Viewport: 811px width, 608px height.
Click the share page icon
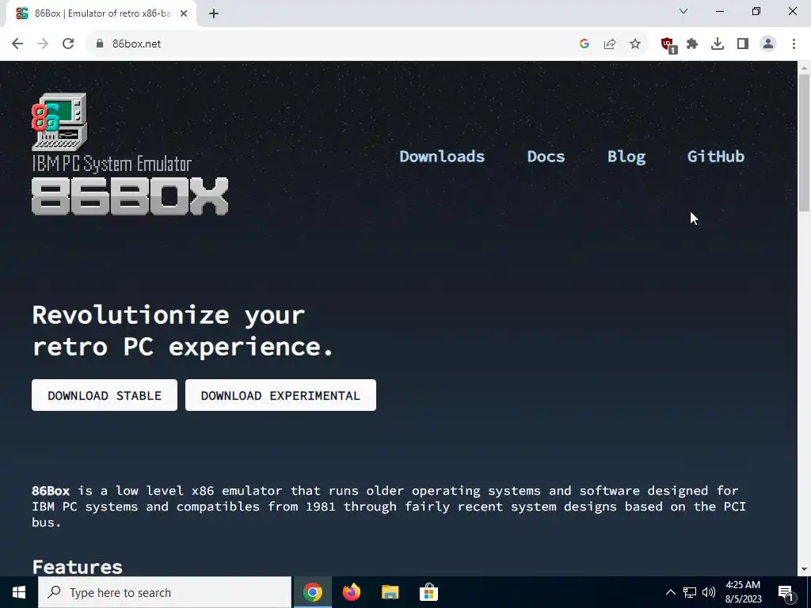click(610, 44)
